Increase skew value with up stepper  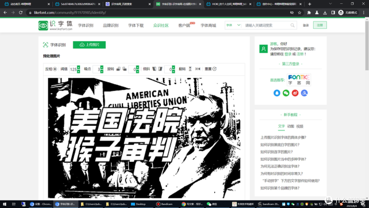(x=174, y=67)
